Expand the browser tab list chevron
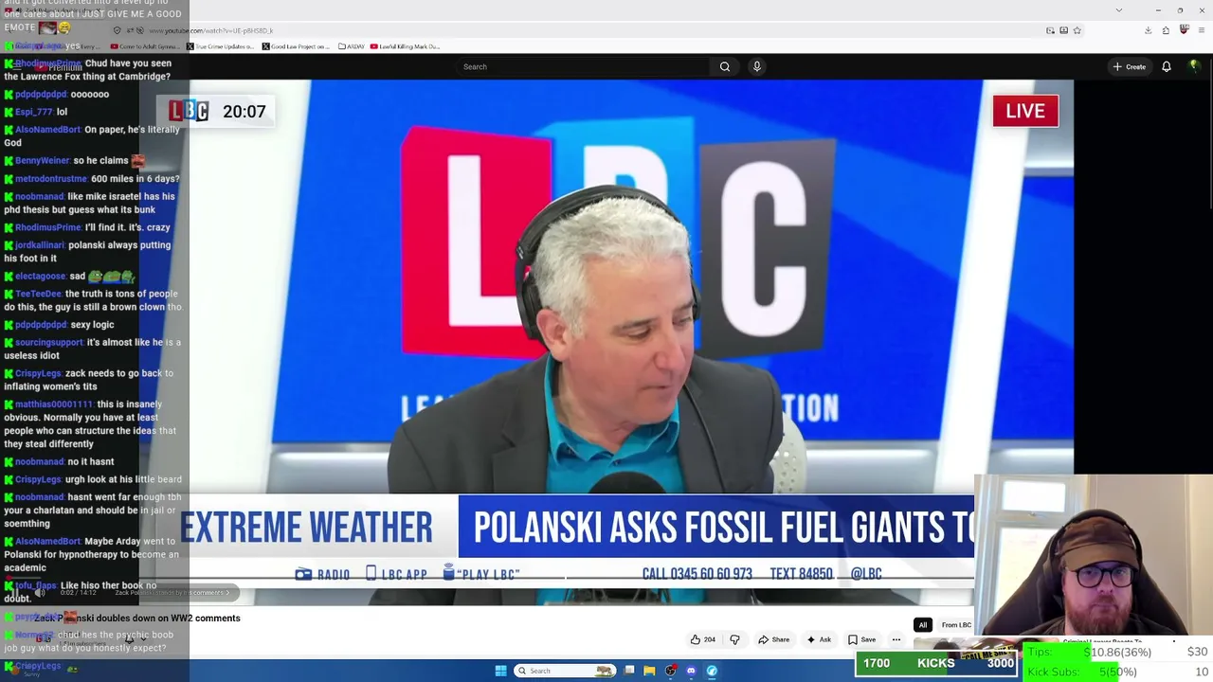This screenshot has width=1213, height=682. pos(1118,10)
